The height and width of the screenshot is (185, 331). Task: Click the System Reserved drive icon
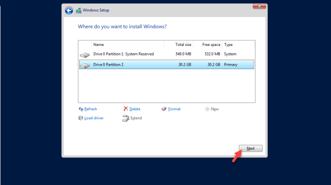pyautogui.click(x=85, y=55)
